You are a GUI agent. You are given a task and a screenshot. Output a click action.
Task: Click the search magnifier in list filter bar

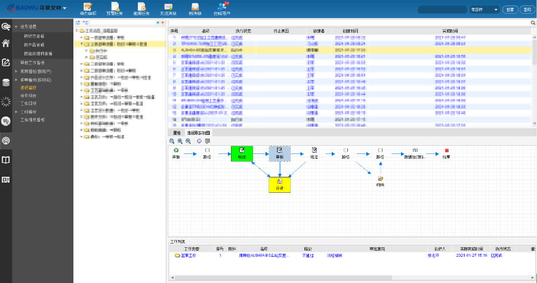pyautogui.click(x=533, y=23)
